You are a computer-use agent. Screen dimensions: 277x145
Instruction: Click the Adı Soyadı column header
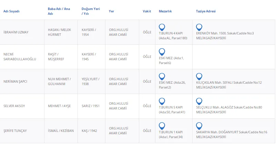11,11
